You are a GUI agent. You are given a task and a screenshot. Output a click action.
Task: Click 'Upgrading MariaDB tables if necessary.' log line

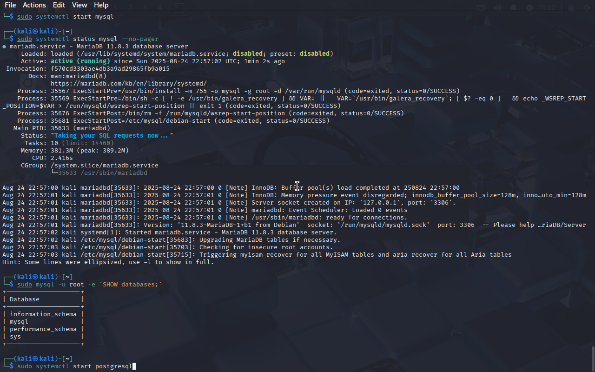(172, 240)
